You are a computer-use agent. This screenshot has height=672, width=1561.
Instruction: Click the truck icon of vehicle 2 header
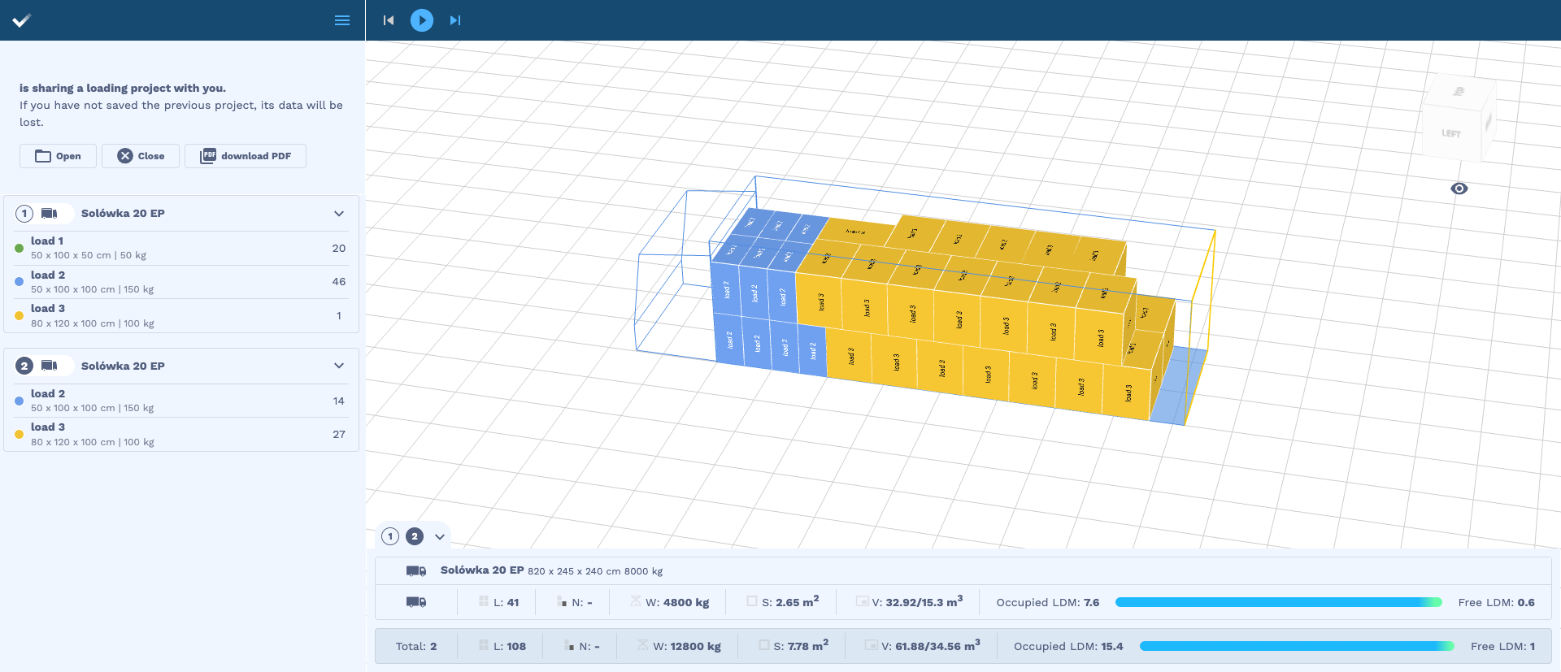[50, 366]
